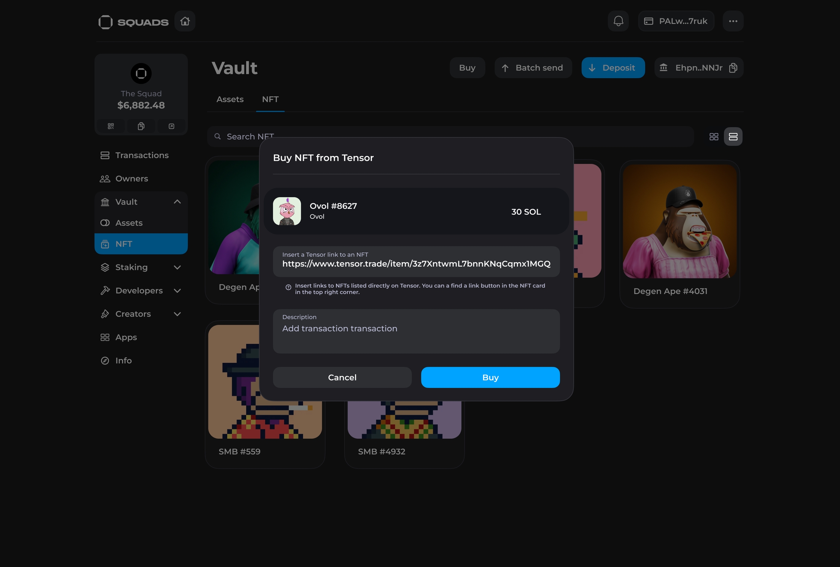Switch to grid view layout
The height and width of the screenshot is (567, 840).
[x=713, y=137]
